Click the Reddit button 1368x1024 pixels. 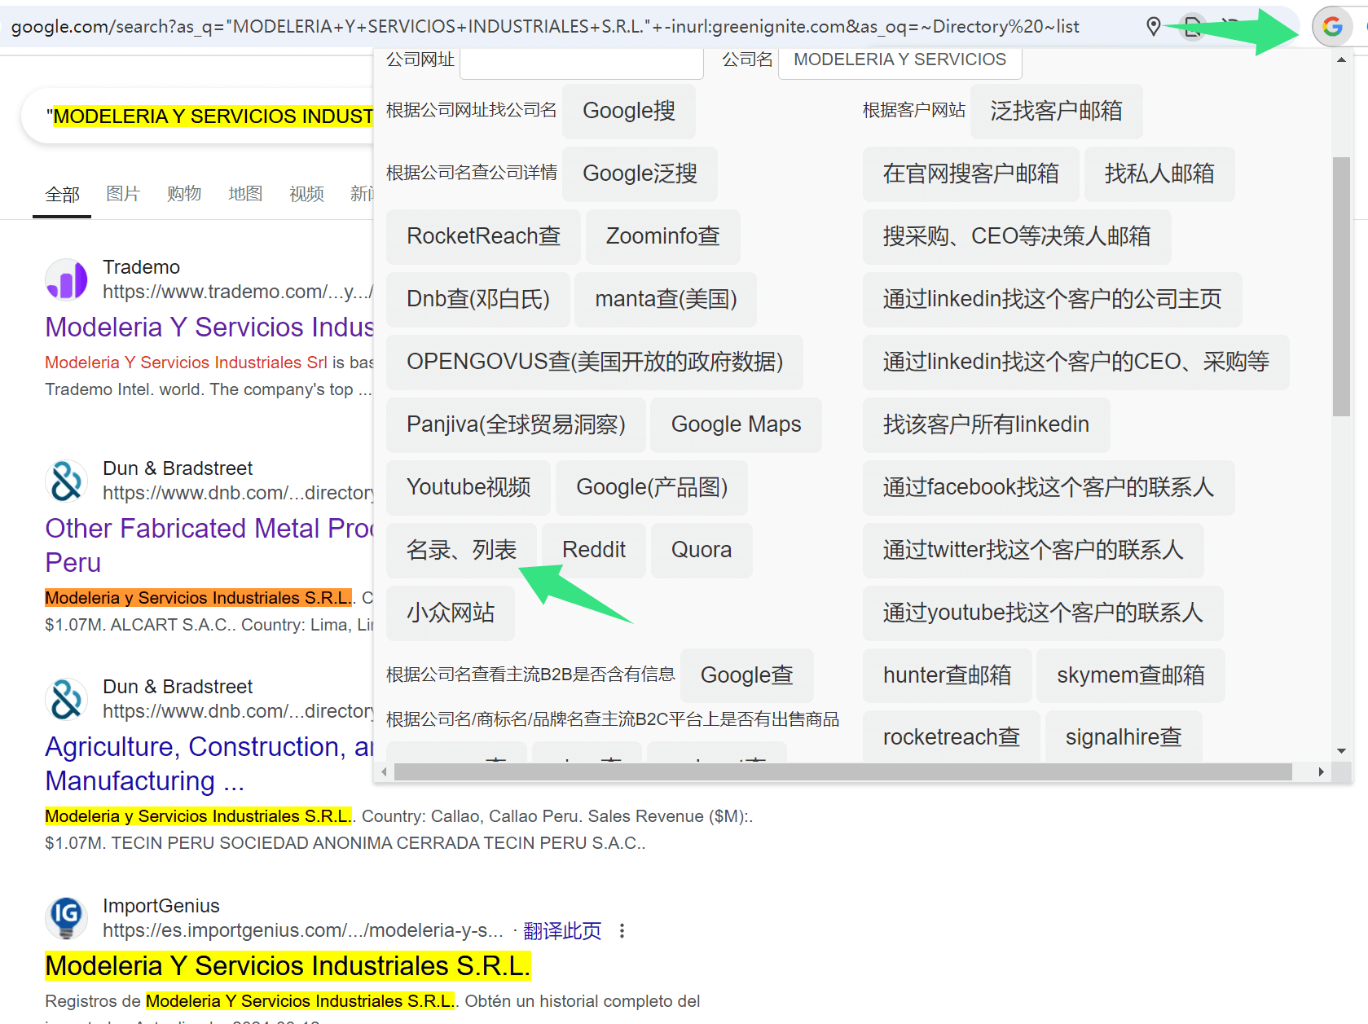[593, 550]
